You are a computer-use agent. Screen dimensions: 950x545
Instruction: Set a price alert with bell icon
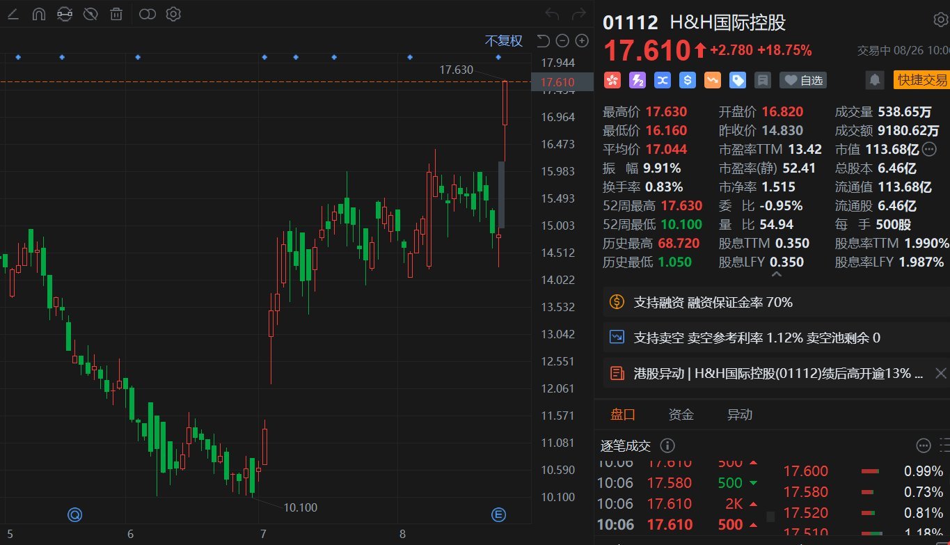(875, 80)
